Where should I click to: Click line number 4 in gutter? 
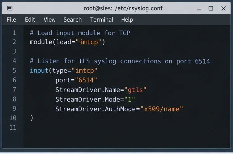[x=14, y=61]
